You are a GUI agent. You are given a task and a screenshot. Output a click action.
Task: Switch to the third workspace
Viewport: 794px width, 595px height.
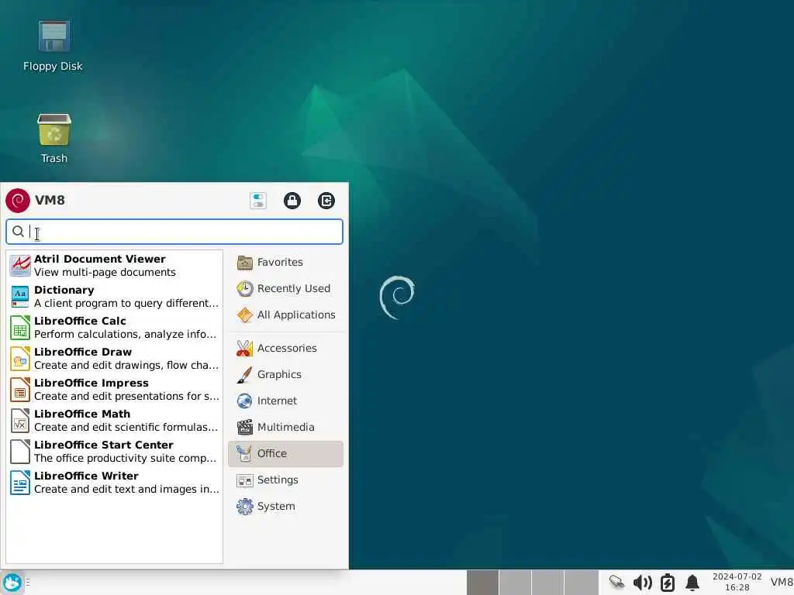[548, 583]
